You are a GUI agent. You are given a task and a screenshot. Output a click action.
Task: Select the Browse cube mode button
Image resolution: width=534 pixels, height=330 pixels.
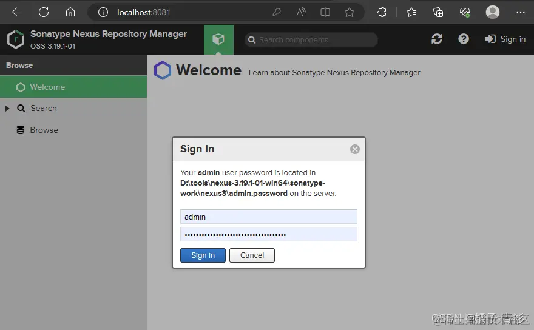pos(218,39)
